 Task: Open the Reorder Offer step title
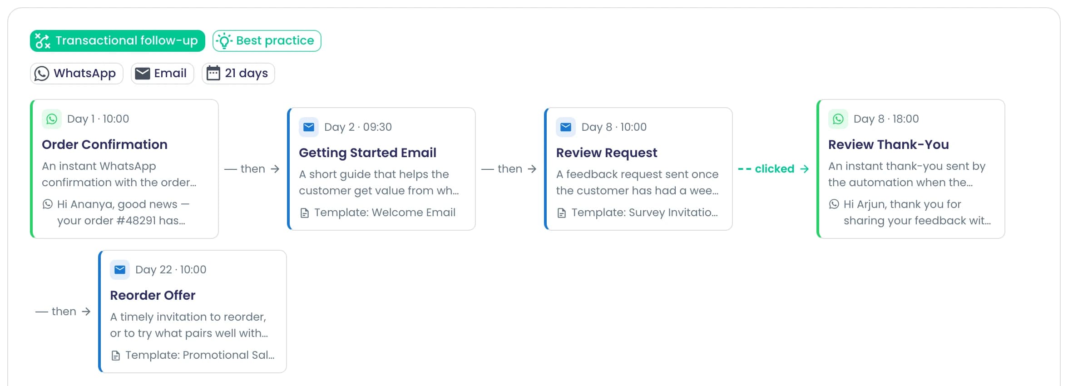(153, 295)
